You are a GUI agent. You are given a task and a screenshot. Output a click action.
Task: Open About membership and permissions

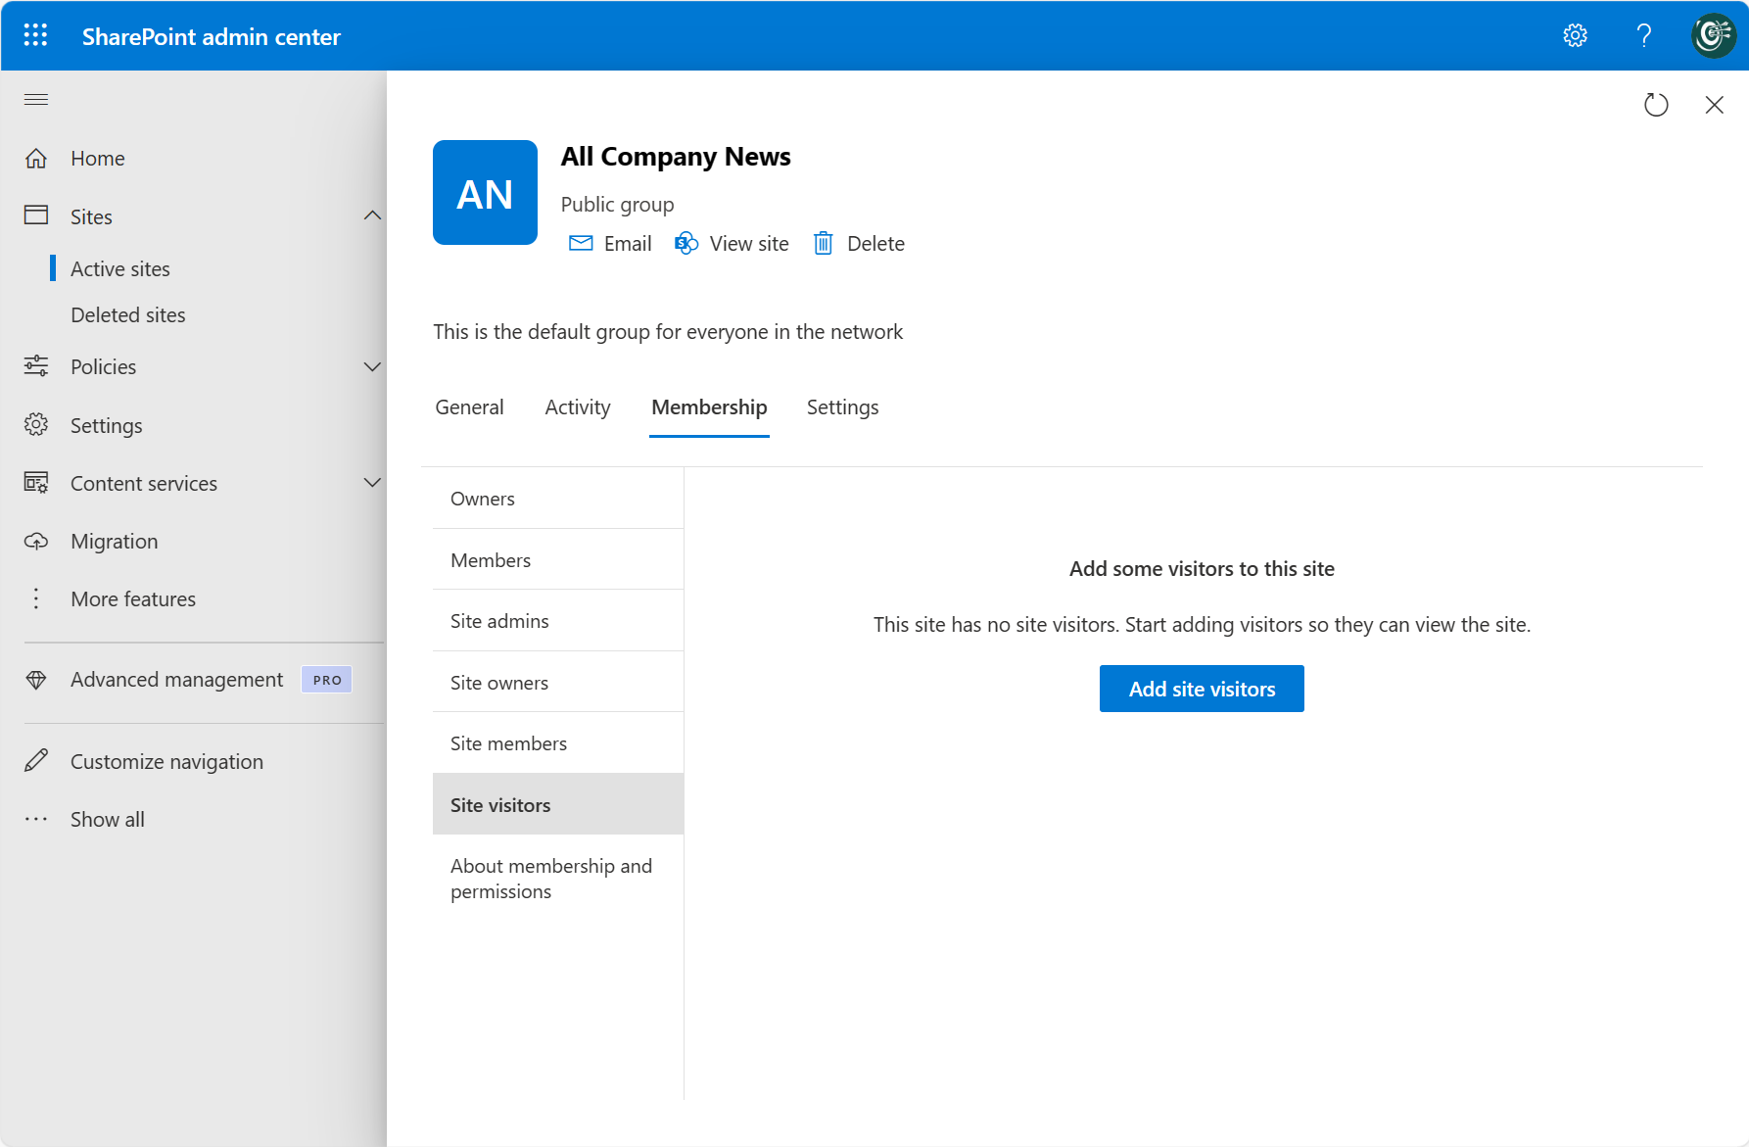pos(551,878)
